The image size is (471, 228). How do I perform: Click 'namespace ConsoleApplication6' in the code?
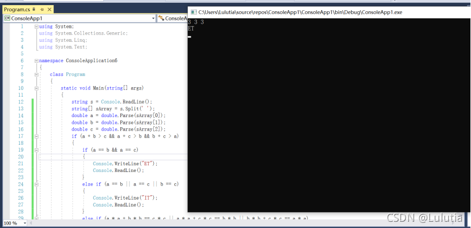[x=78, y=61]
